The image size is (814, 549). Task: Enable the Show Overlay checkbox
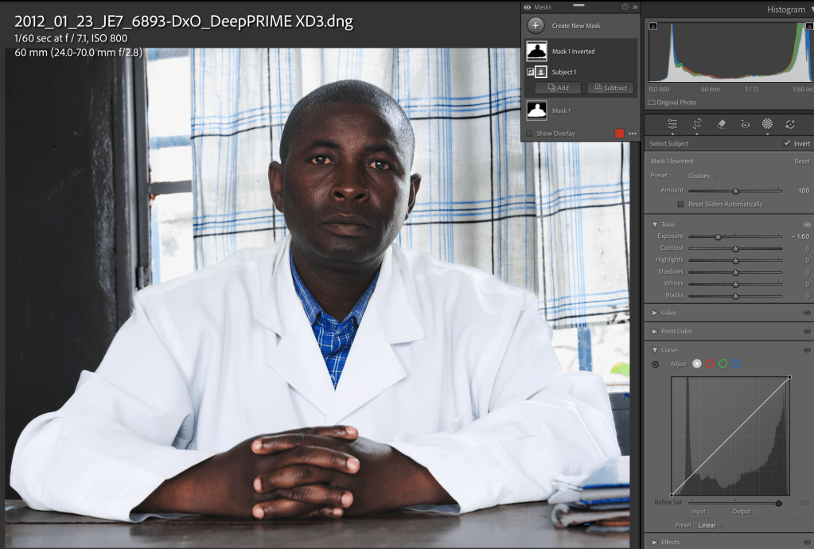(529, 134)
